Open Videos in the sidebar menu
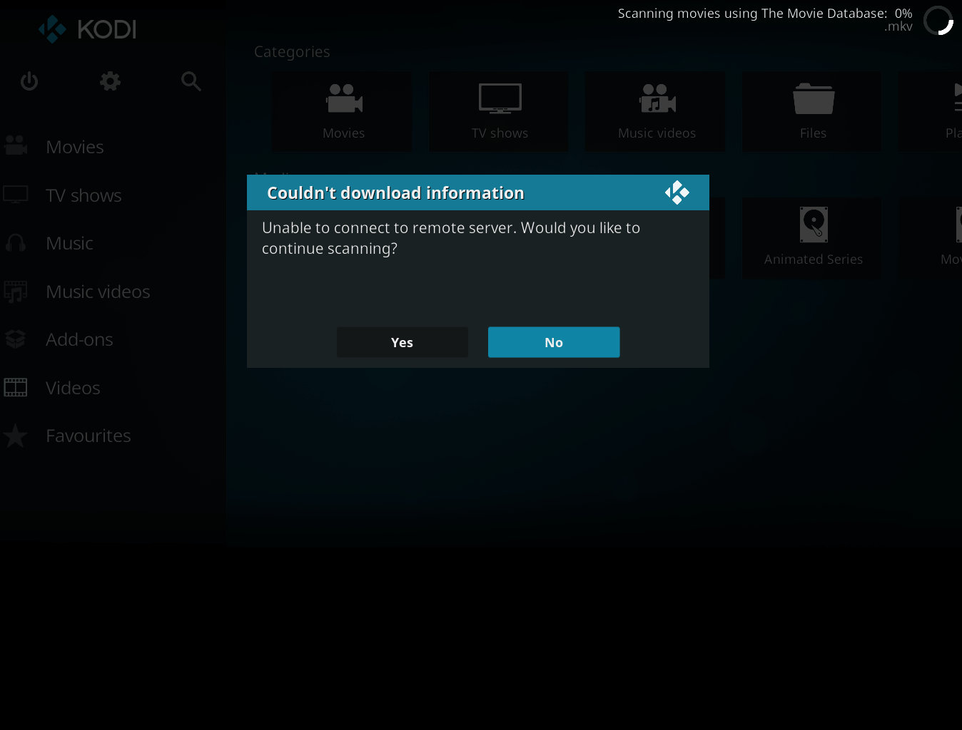 [73, 388]
